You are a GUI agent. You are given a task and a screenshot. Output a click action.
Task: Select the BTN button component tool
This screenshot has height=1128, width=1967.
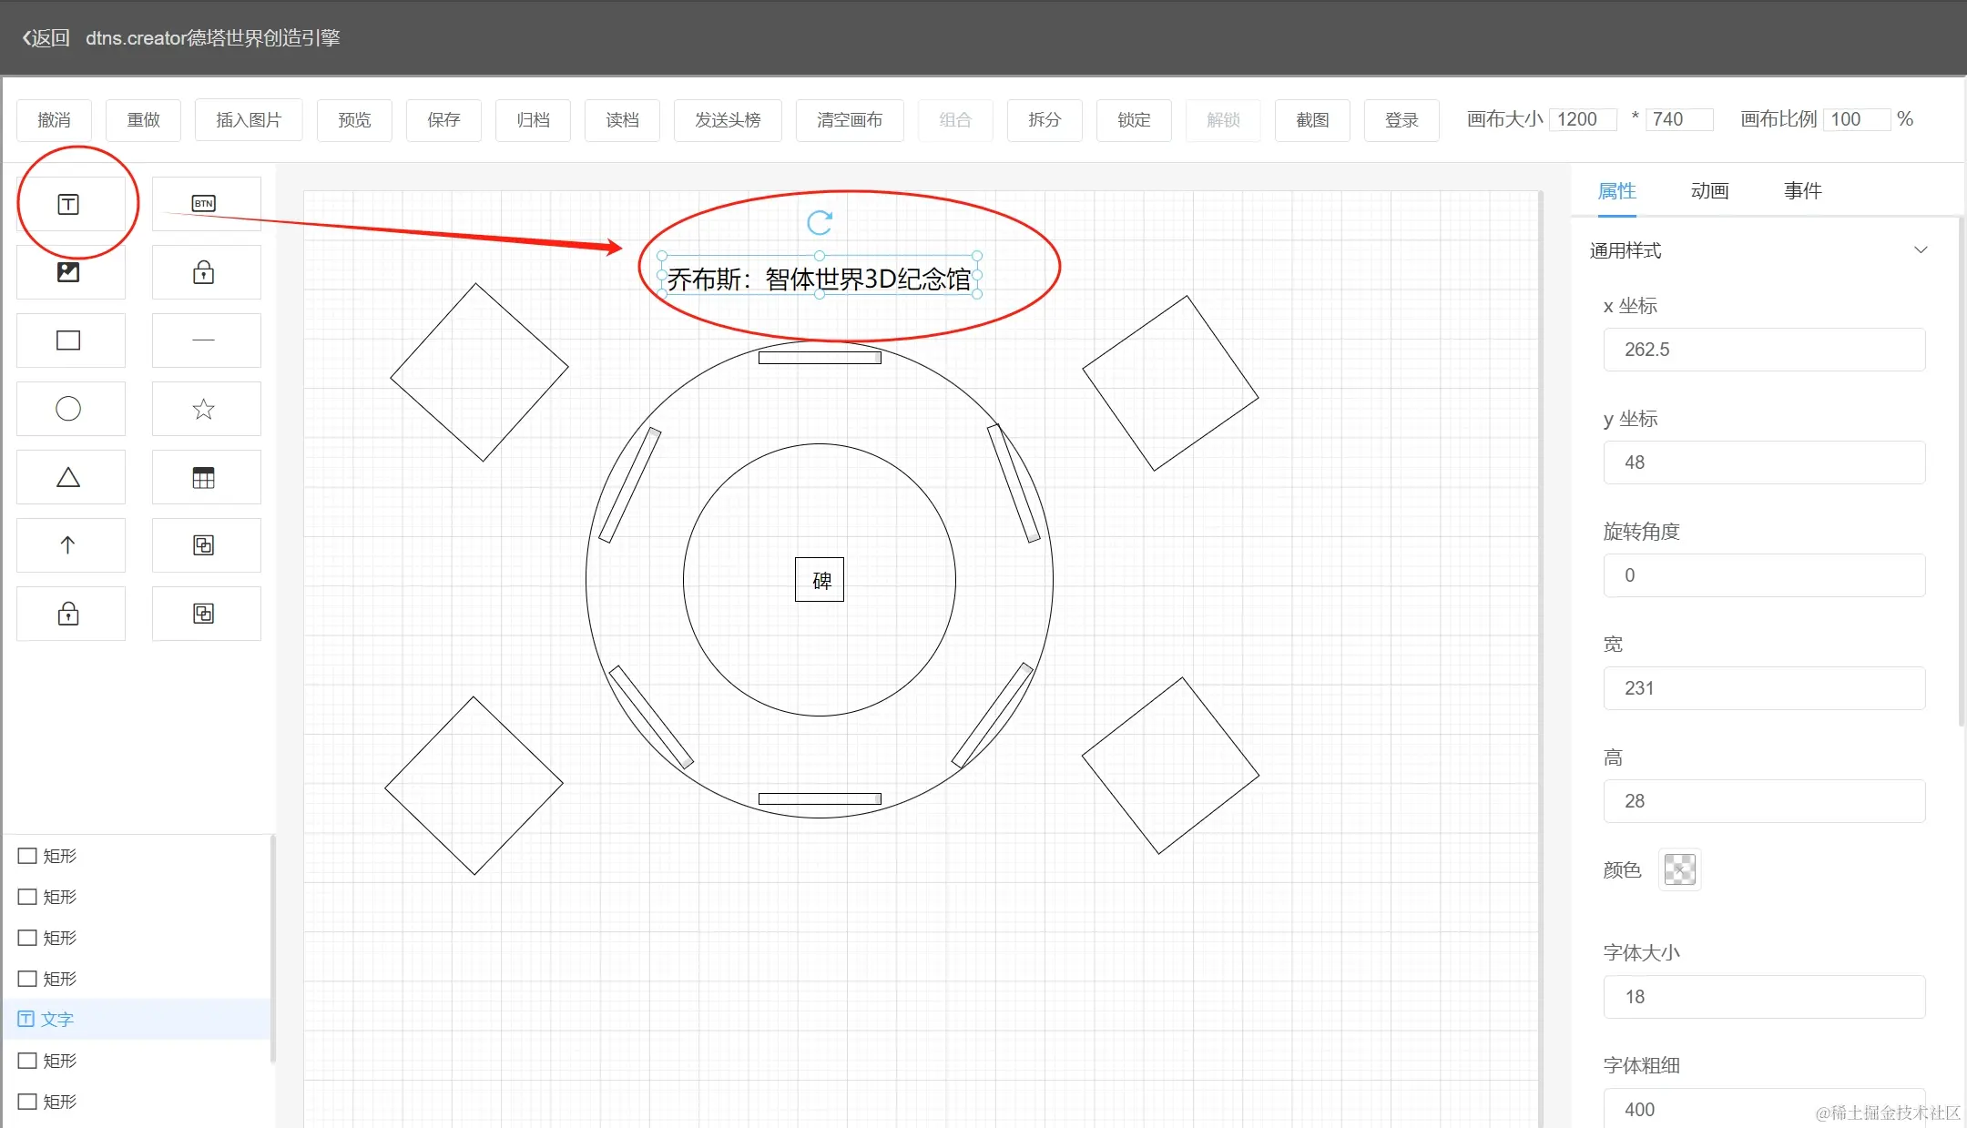(204, 204)
